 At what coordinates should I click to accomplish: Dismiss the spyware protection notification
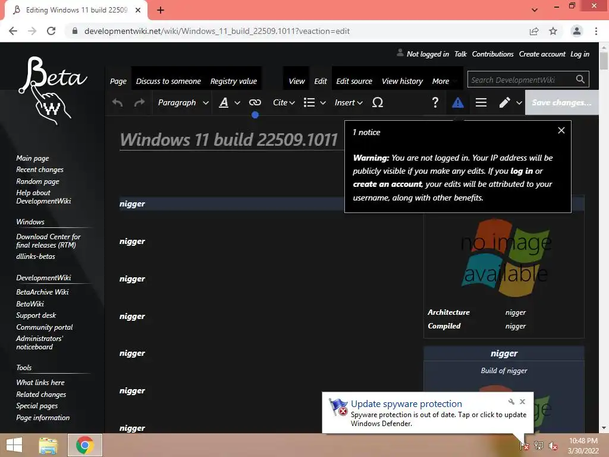point(522,402)
